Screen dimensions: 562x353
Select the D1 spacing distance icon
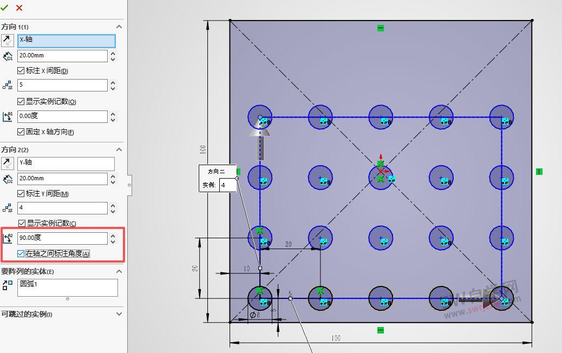pyautogui.click(x=6, y=56)
